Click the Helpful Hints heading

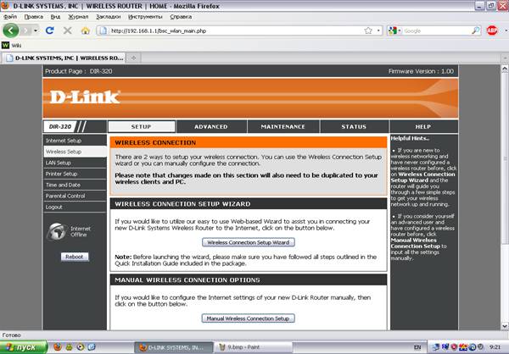[x=410, y=138]
